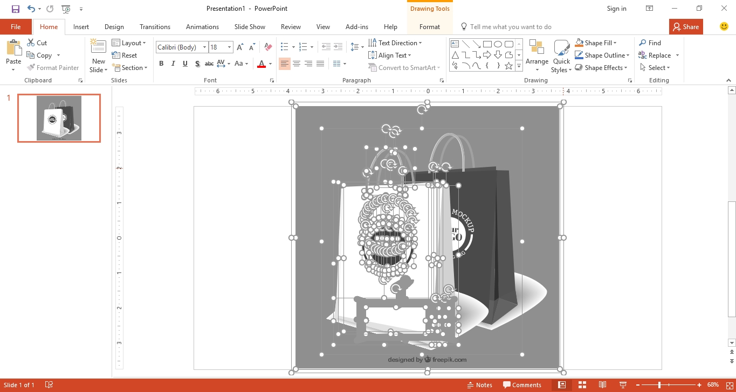Open the font size dropdown
The width and height of the screenshot is (736, 392).
[229, 47]
